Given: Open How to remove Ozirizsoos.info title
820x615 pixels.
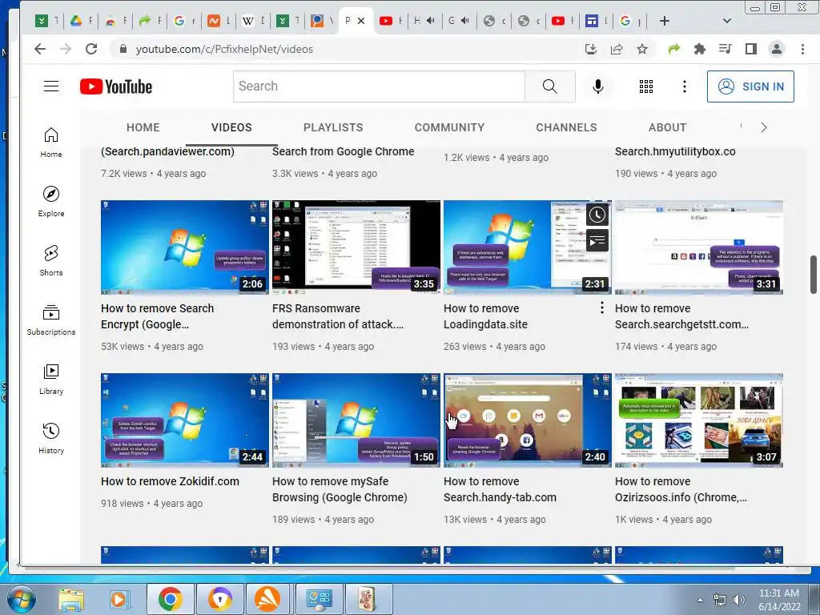Looking at the screenshot, I should [x=681, y=489].
